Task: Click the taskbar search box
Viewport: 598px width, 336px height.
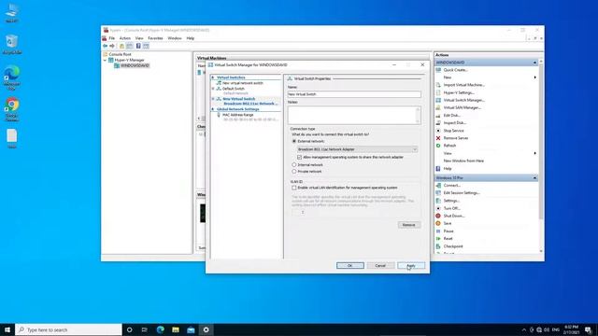Action: point(68,329)
